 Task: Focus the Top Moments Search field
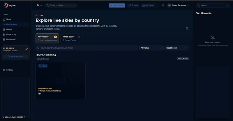[213, 6]
